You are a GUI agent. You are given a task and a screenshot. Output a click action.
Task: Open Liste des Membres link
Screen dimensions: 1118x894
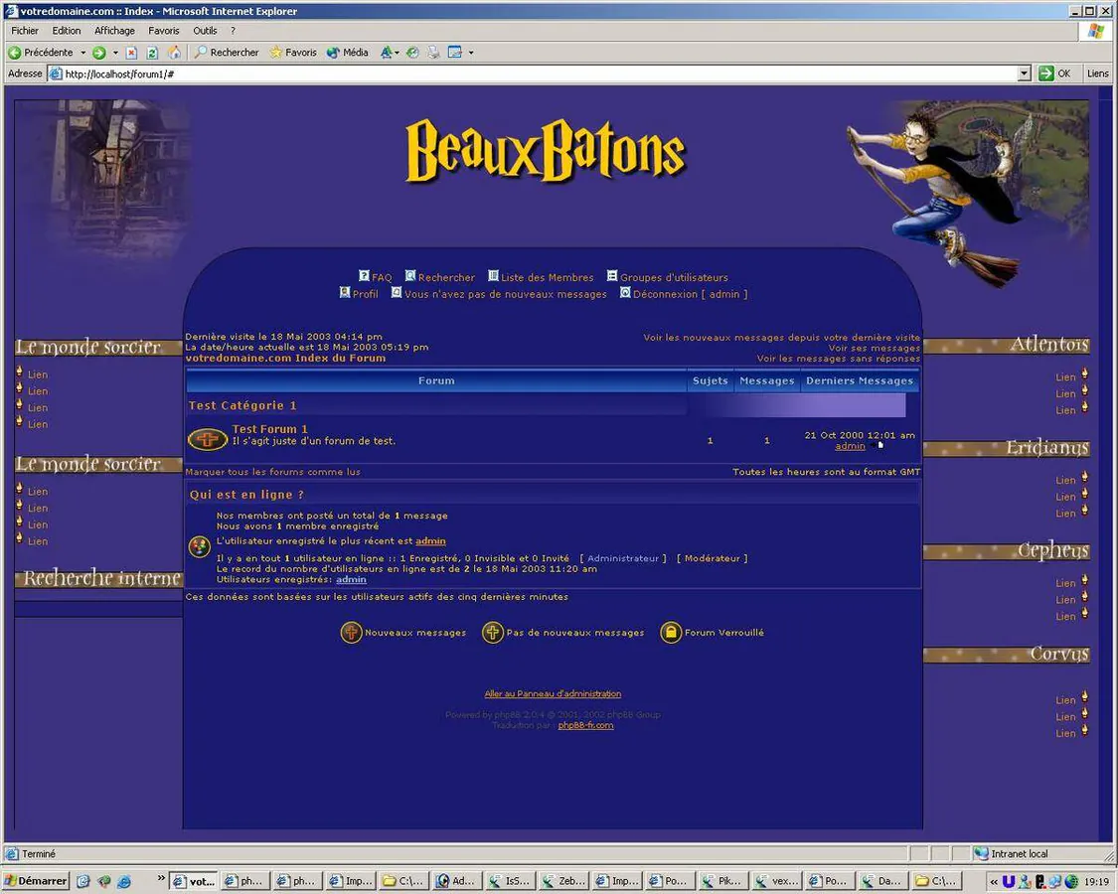tap(547, 277)
